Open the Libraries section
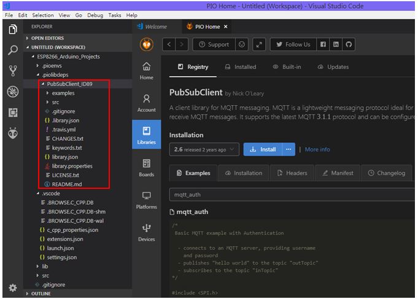 pos(146,135)
